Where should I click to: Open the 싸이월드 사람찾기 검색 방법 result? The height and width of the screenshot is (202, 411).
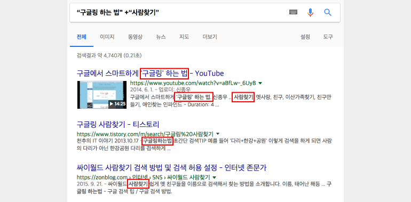click(172, 167)
